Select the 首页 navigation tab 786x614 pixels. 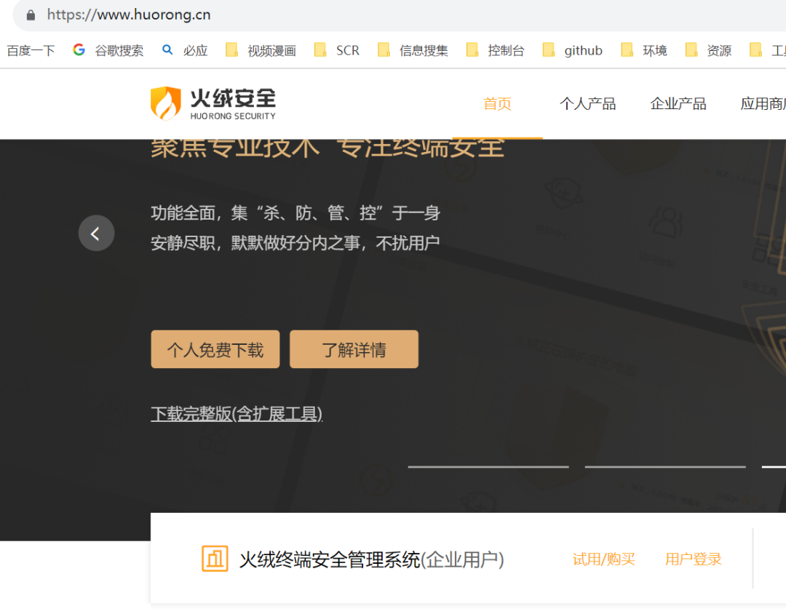(x=497, y=103)
